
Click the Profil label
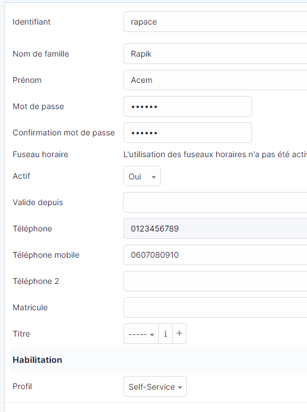(x=22, y=386)
